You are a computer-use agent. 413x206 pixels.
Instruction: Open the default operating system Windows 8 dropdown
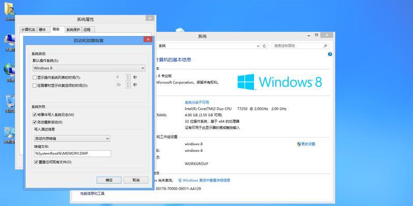point(89,68)
